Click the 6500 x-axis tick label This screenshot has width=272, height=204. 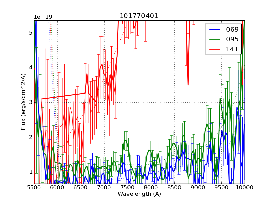pyautogui.click(x=81, y=187)
